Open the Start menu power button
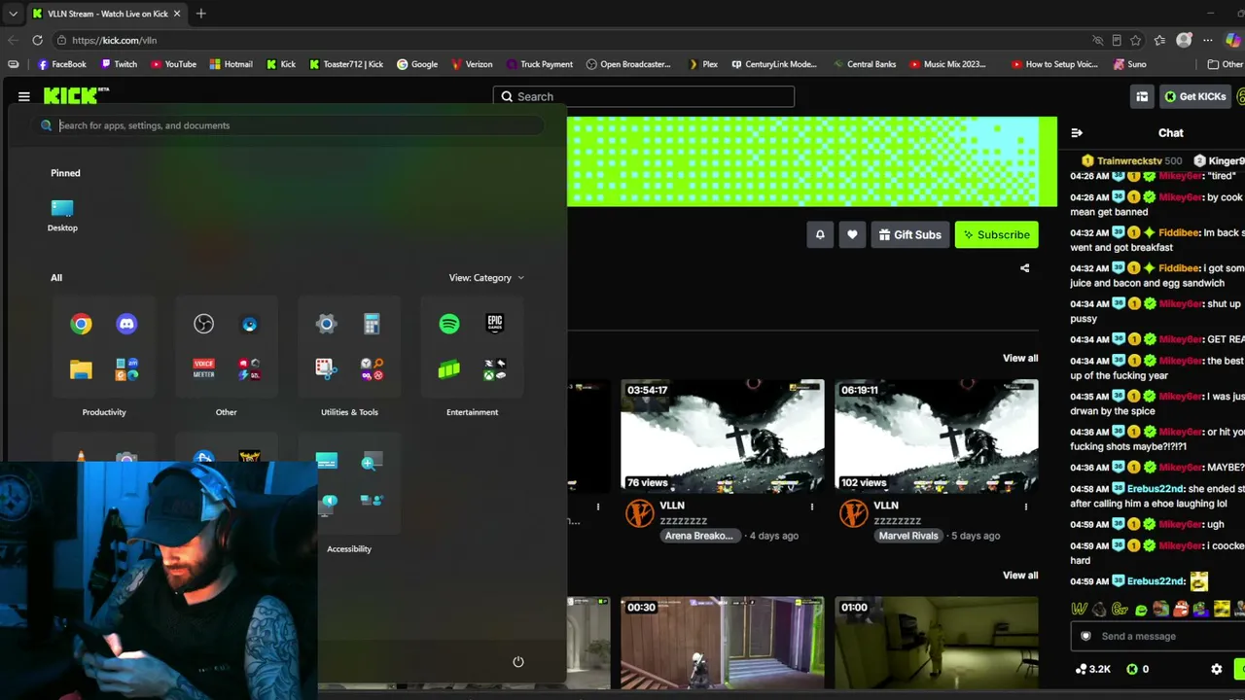This screenshot has width=1245, height=700. pos(518,662)
